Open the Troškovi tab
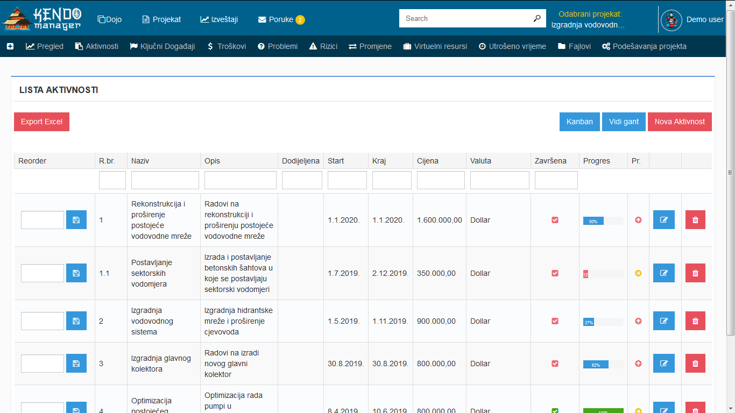This screenshot has height=413, width=735. click(227, 46)
